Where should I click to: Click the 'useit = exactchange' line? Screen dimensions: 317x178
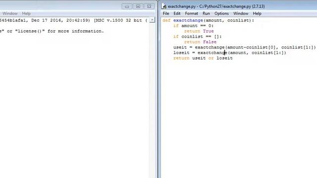[x=244, y=47]
